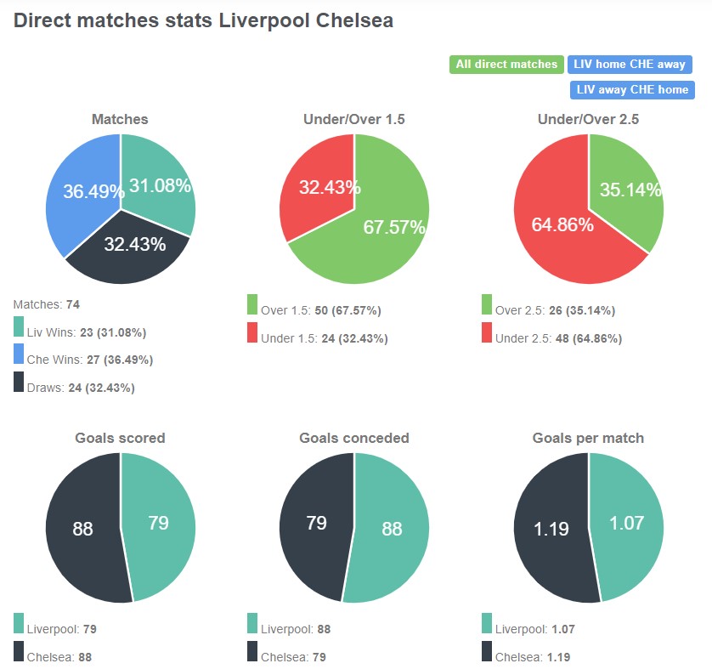Select the LIV away CHE home filter
This screenshot has height=669, width=712.
[632, 88]
